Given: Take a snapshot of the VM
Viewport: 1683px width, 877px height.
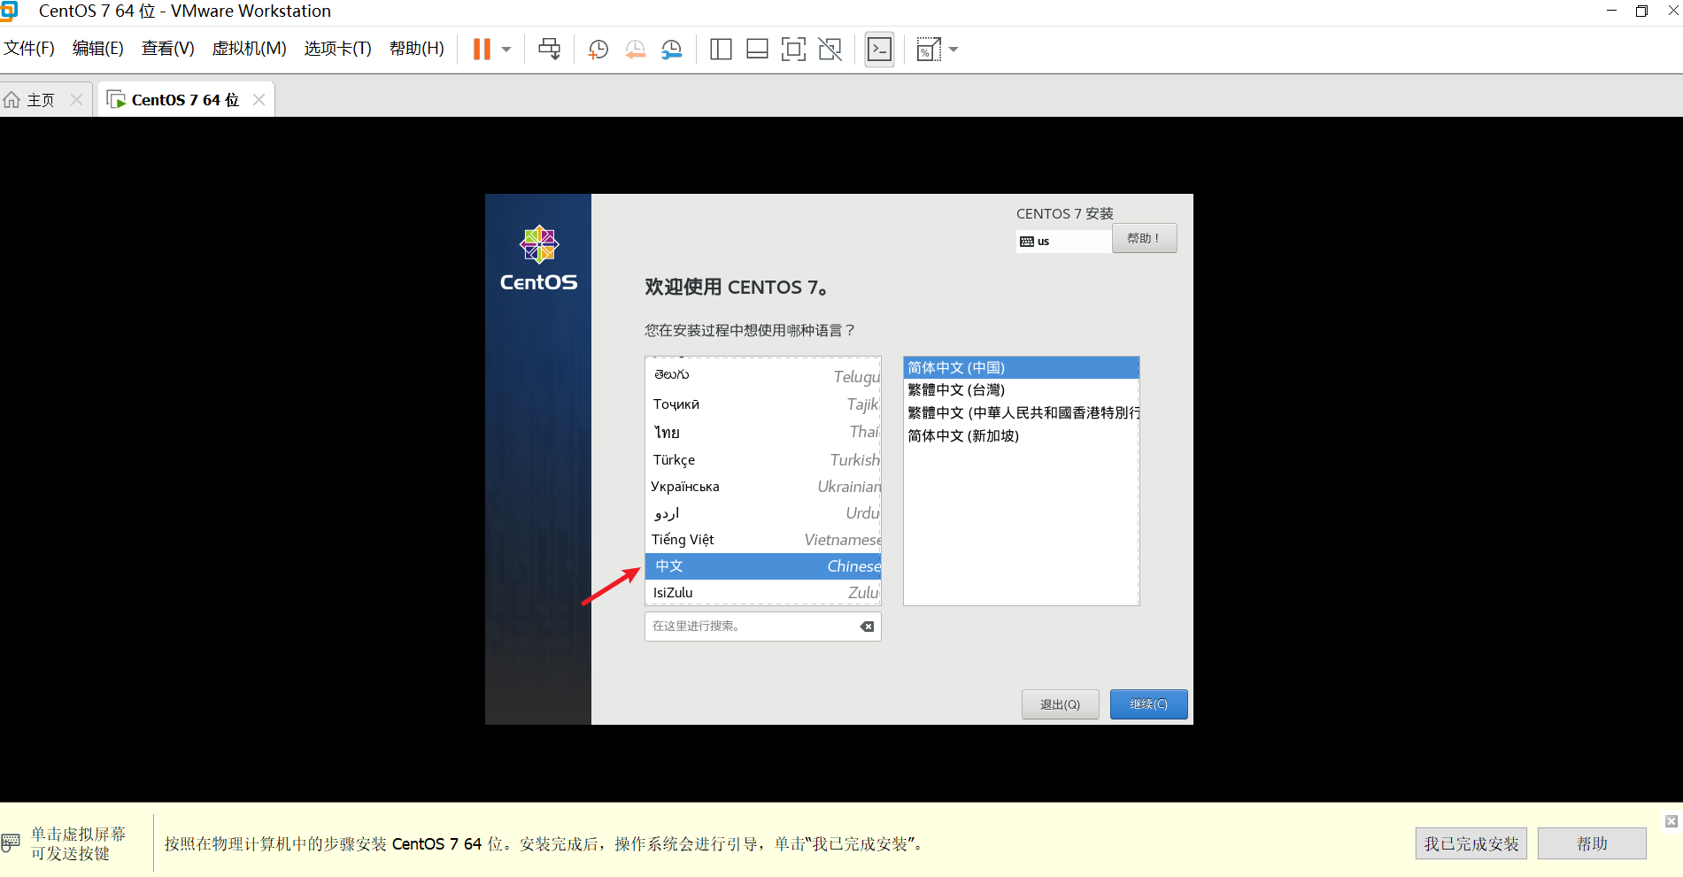Looking at the screenshot, I should (598, 50).
